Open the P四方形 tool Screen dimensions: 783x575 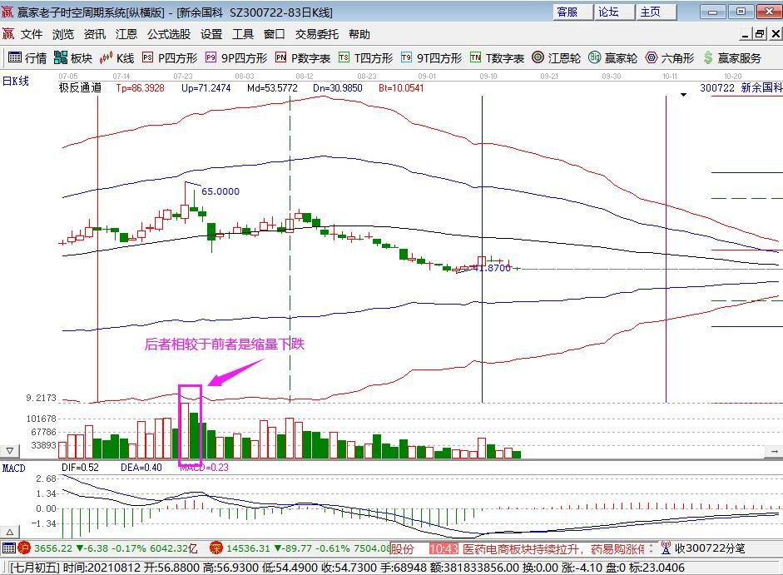click(x=170, y=58)
